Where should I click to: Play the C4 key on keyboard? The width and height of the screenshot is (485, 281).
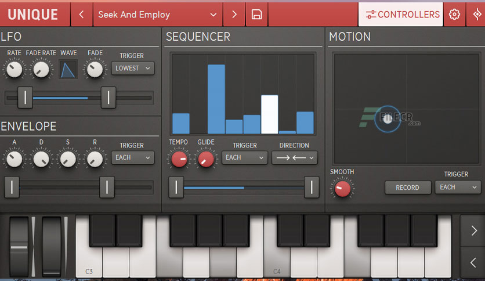pos(277,263)
